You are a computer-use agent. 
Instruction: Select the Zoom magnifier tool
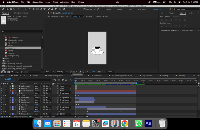(x=14, y=9)
